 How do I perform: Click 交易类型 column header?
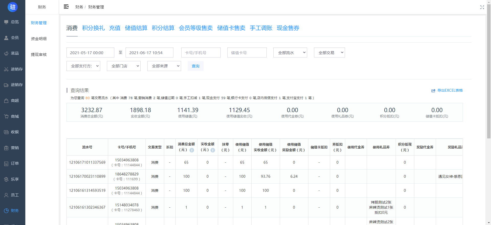(155, 147)
